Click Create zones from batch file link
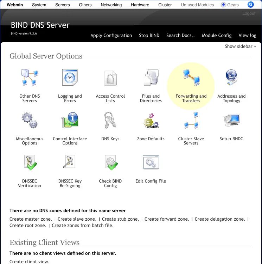 point(83,226)
